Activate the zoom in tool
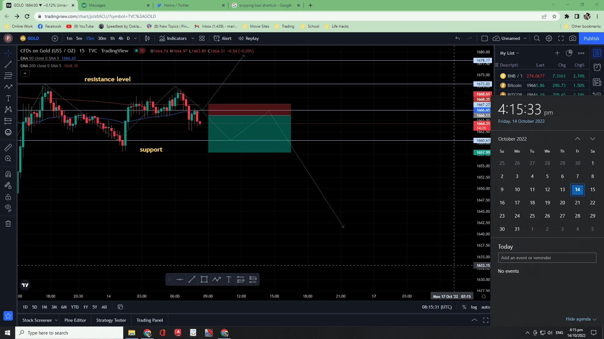 [x=8, y=159]
